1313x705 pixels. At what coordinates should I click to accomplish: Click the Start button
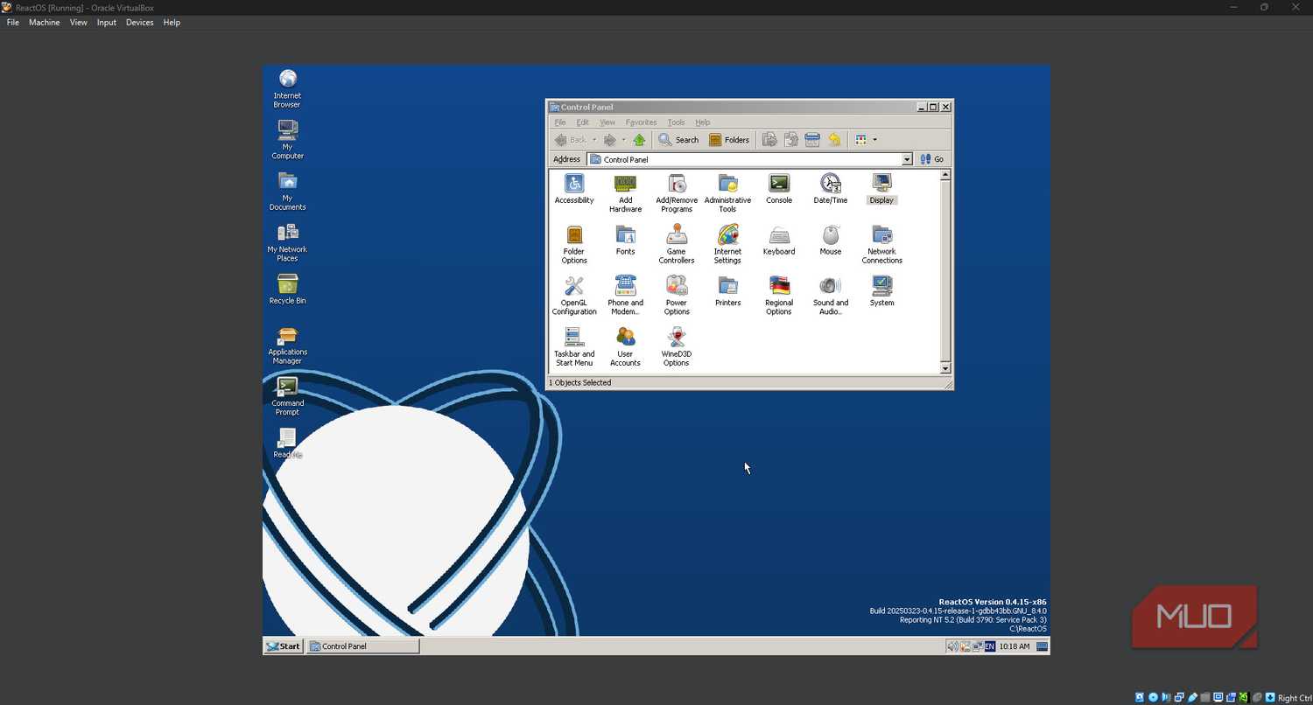[x=284, y=646]
